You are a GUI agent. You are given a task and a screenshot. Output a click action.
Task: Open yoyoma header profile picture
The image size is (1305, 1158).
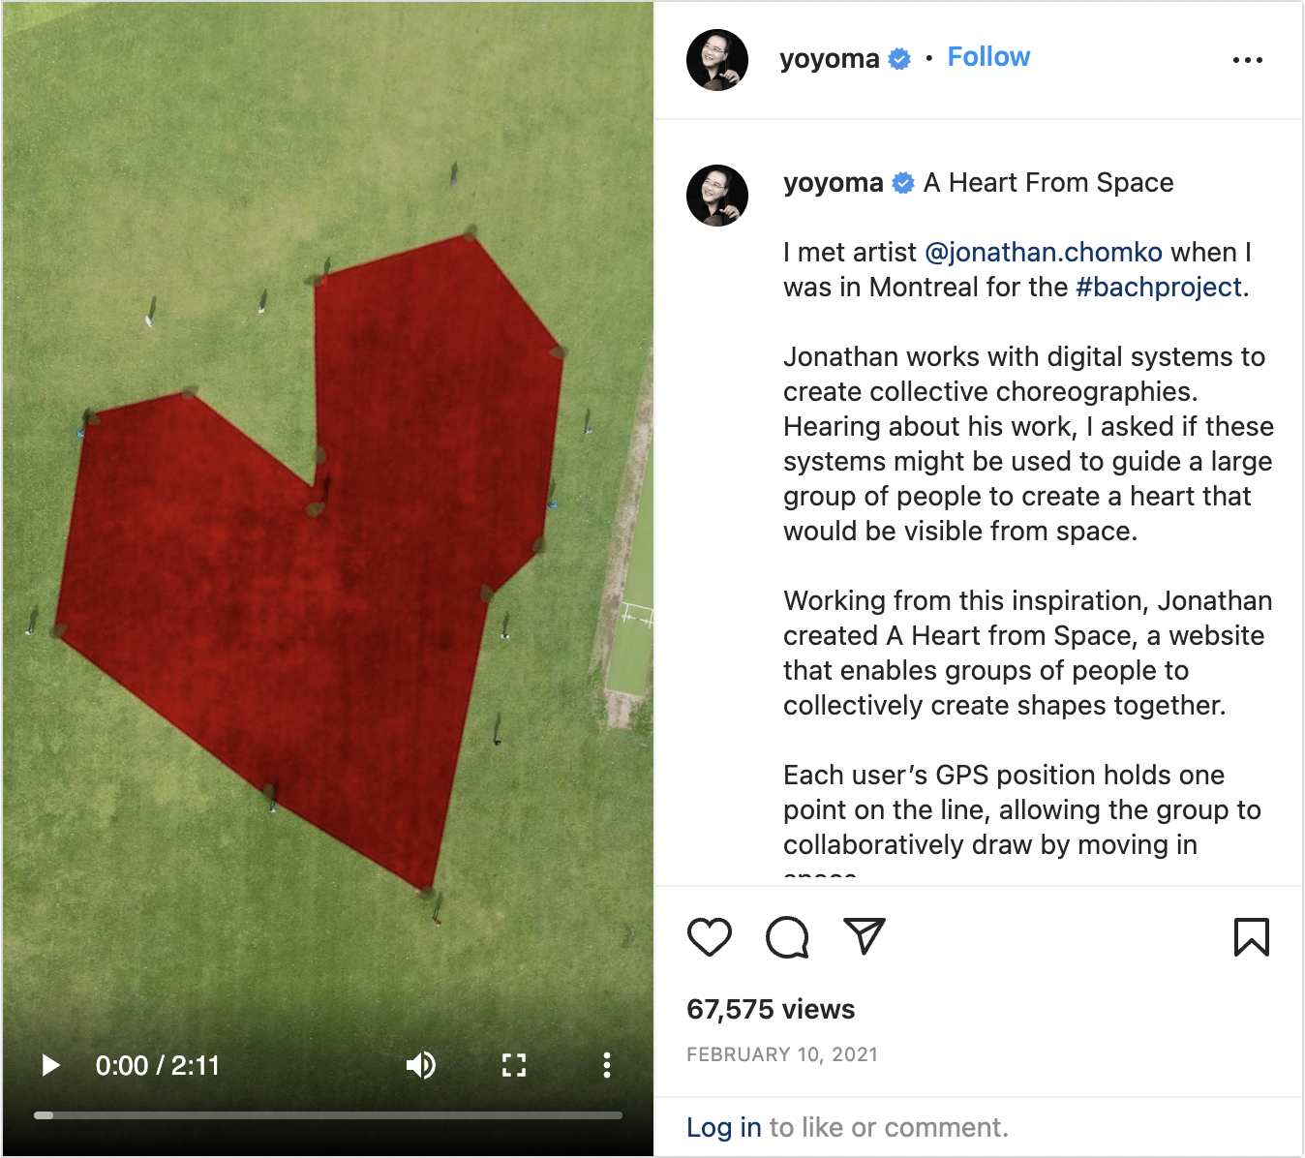point(717,60)
